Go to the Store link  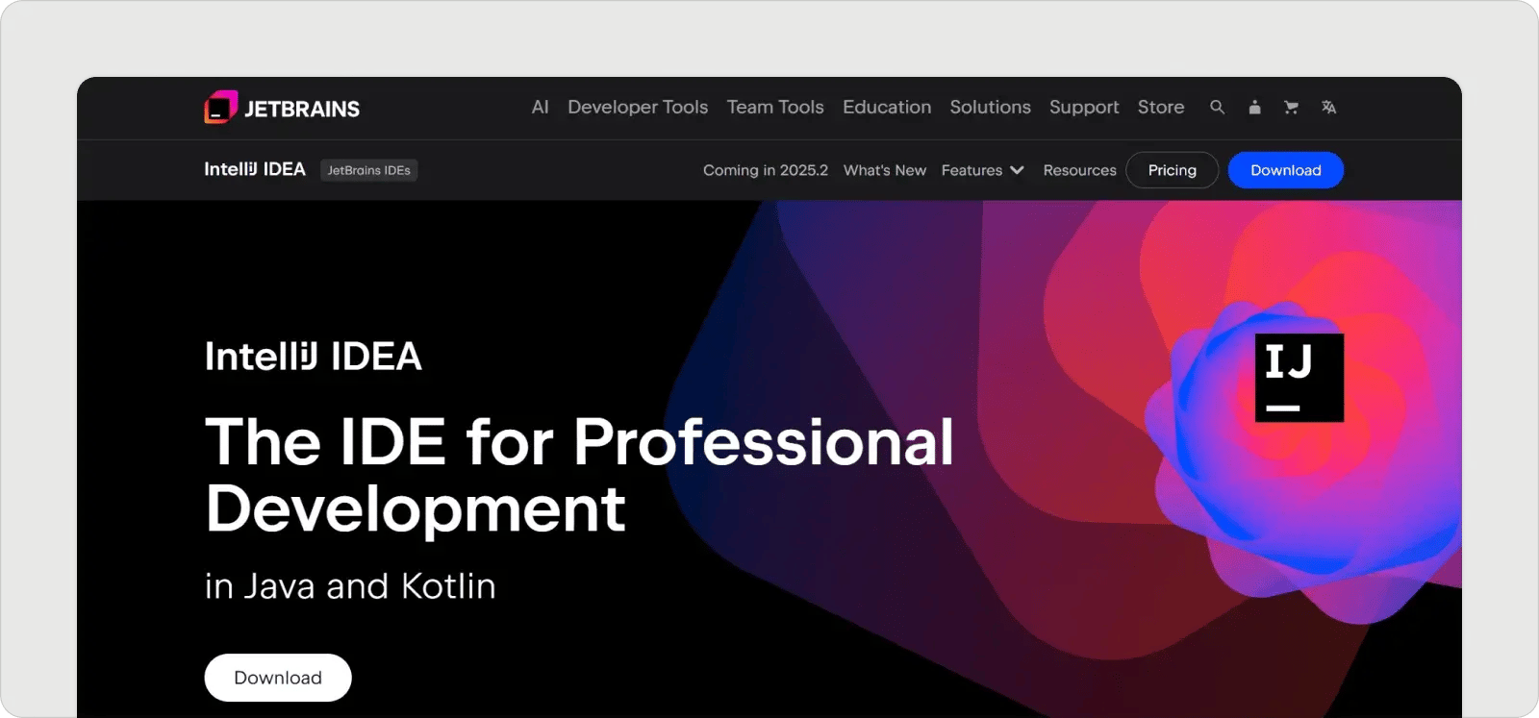tap(1161, 108)
